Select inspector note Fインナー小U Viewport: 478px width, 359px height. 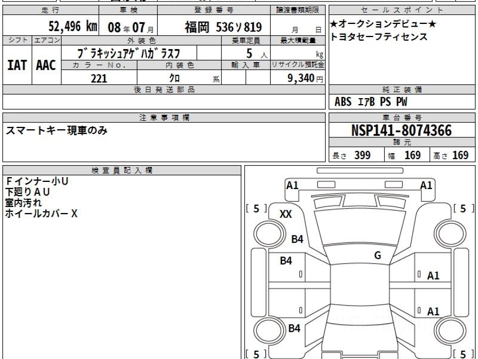coord(37,181)
